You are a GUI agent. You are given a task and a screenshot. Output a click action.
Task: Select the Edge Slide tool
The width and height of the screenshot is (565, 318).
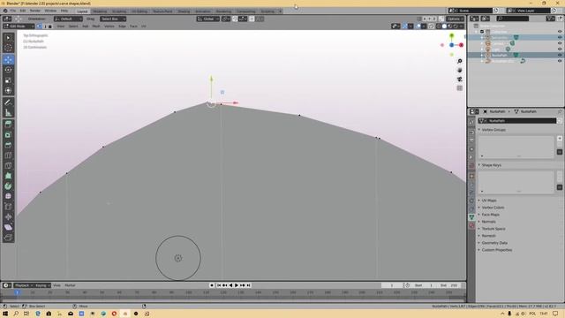point(8,207)
